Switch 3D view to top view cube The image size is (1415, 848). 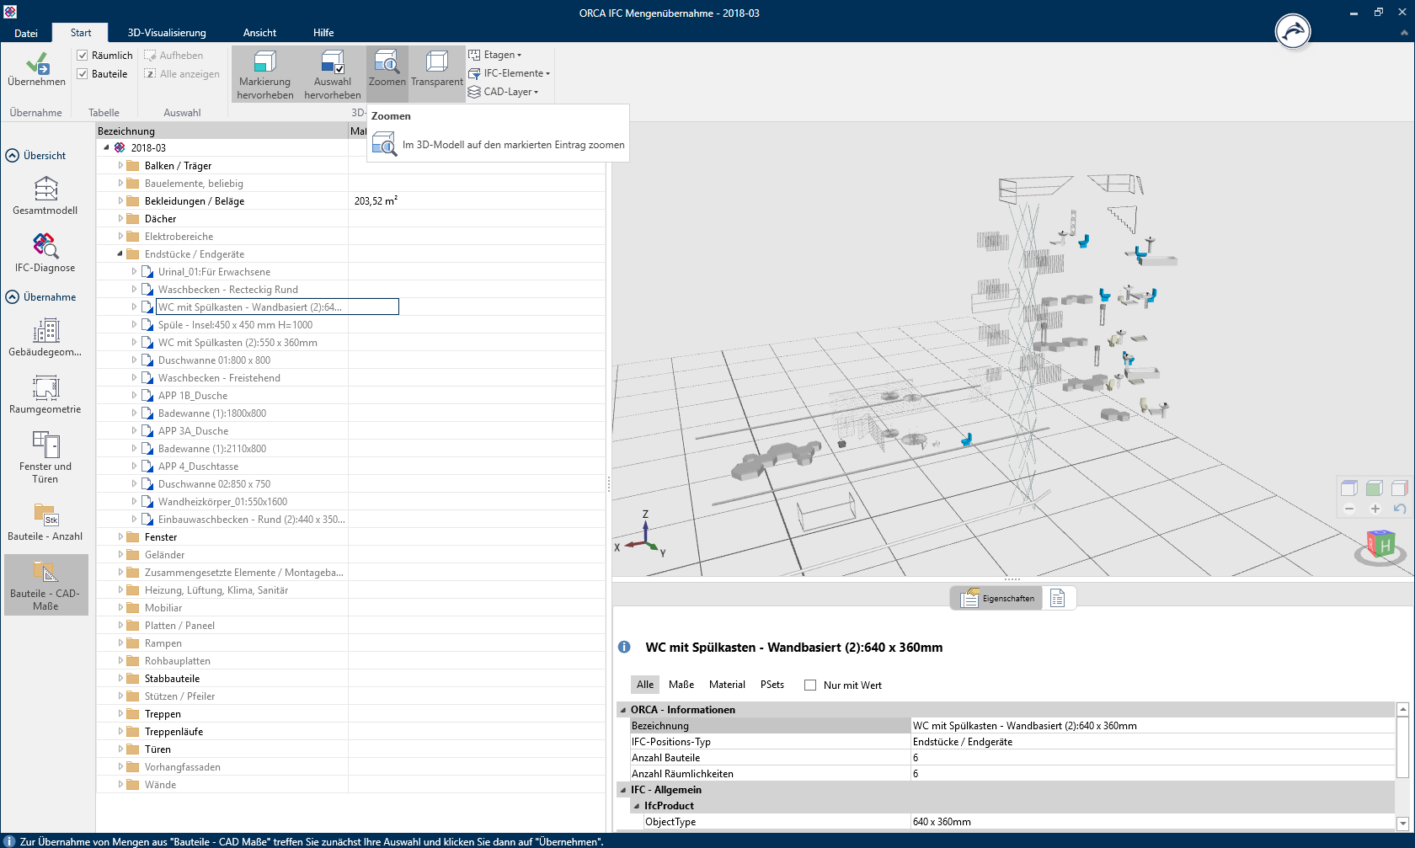click(x=1349, y=488)
